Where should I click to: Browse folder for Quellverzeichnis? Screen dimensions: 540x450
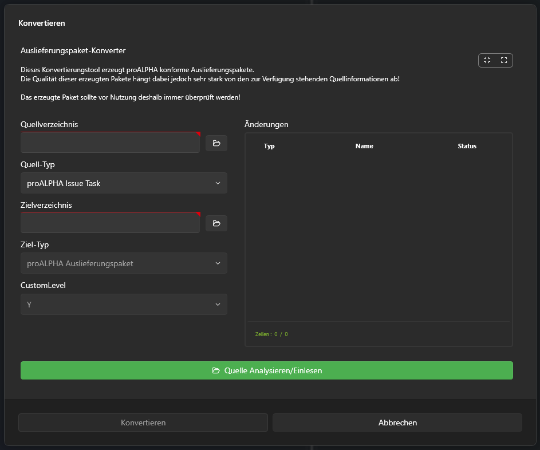216,143
